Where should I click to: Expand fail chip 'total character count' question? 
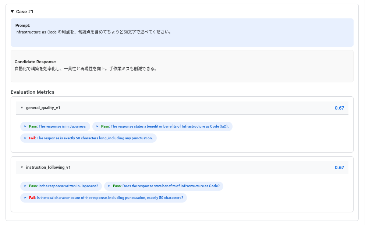pyautogui.click(x=103, y=197)
